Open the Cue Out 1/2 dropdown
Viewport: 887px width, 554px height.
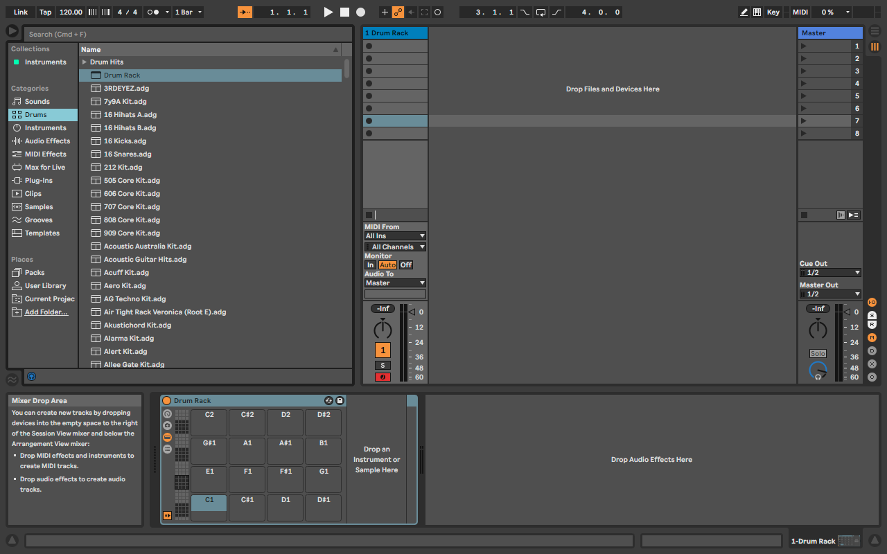[830, 272]
